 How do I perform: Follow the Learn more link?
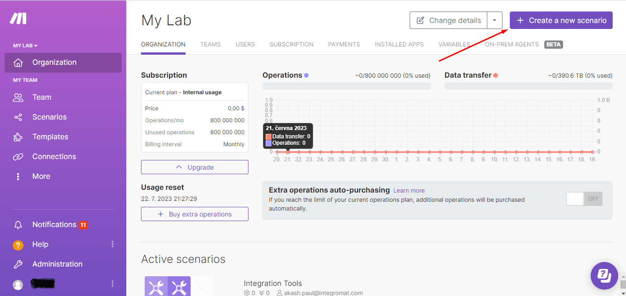(x=409, y=190)
